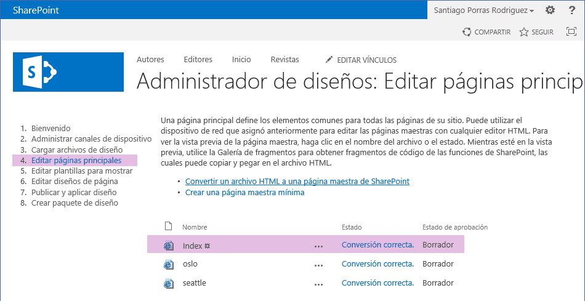Select Editar páginas principales step
Image resolution: width=585 pixels, height=301 pixels.
[x=76, y=161]
